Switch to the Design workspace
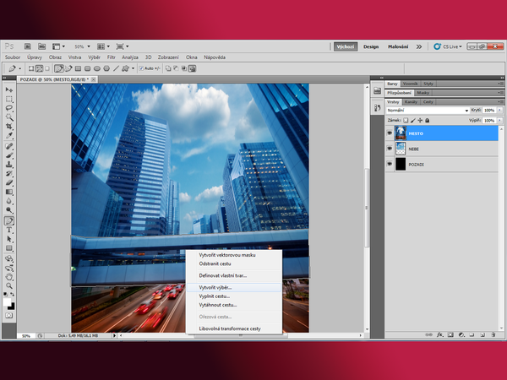This screenshot has width=507, height=380. click(371, 46)
